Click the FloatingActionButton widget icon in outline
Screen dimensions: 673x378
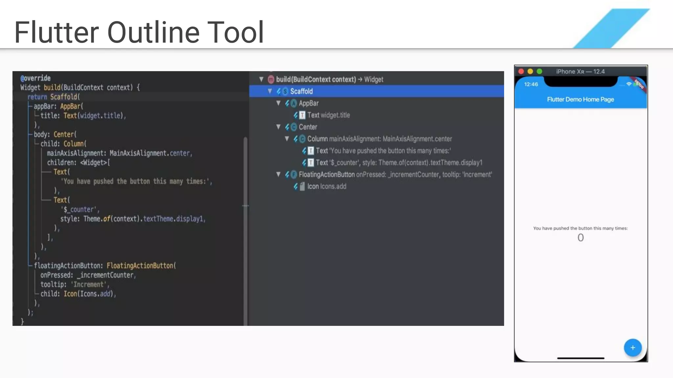tap(293, 175)
